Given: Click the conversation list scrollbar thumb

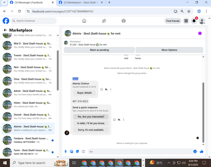Looking at the screenshot, I should click(58, 70).
